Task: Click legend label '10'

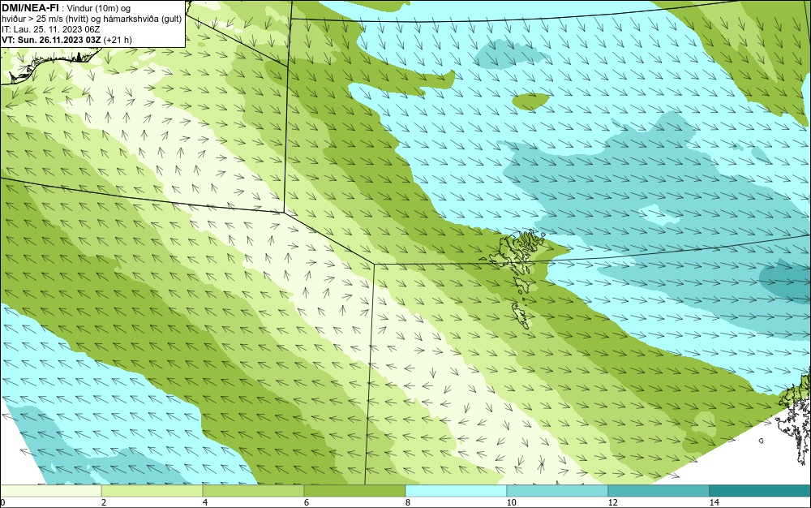Action: pyautogui.click(x=512, y=502)
